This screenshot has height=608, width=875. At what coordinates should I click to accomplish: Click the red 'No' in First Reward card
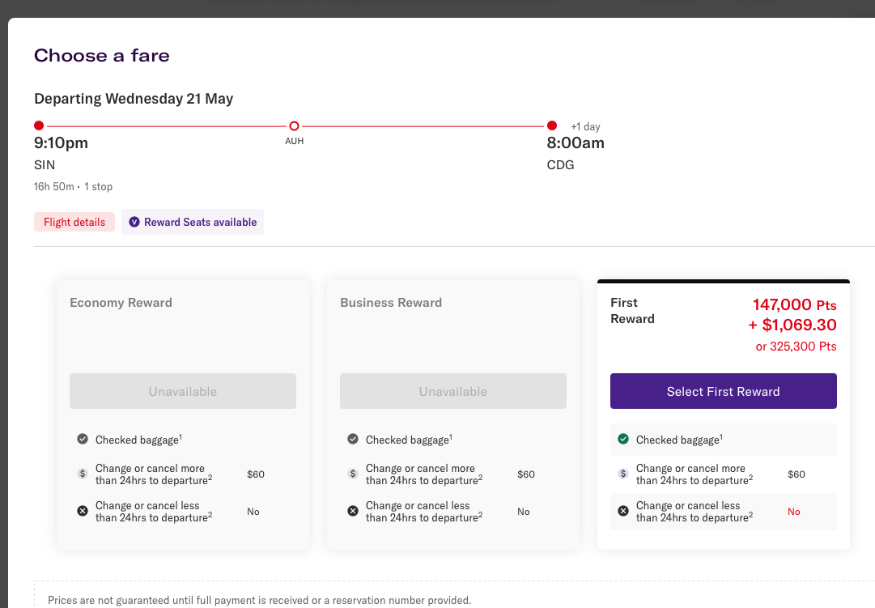[x=793, y=512]
